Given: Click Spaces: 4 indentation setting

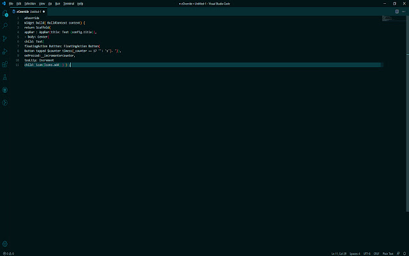Looking at the screenshot, I should 355,253.
